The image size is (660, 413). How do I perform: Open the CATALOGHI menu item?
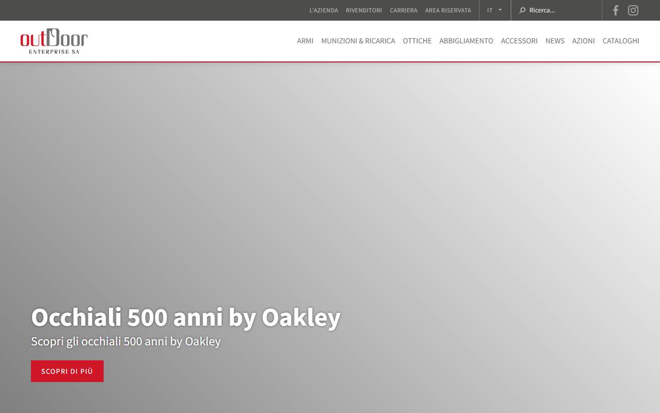pyautogui.click(x=621, y=41)
